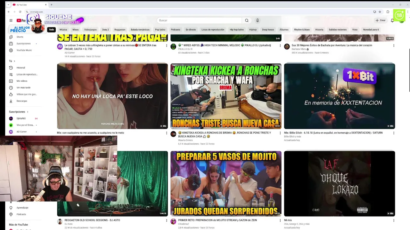410x230 pixels.
Task: Select the Videojuegos filter chip
Action: 90,30
